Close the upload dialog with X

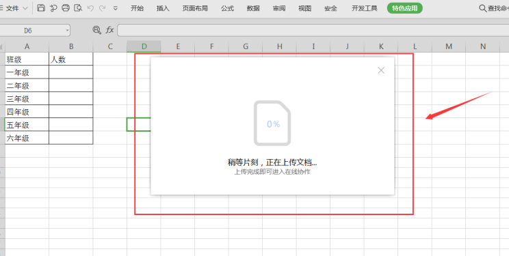[381, 70]
